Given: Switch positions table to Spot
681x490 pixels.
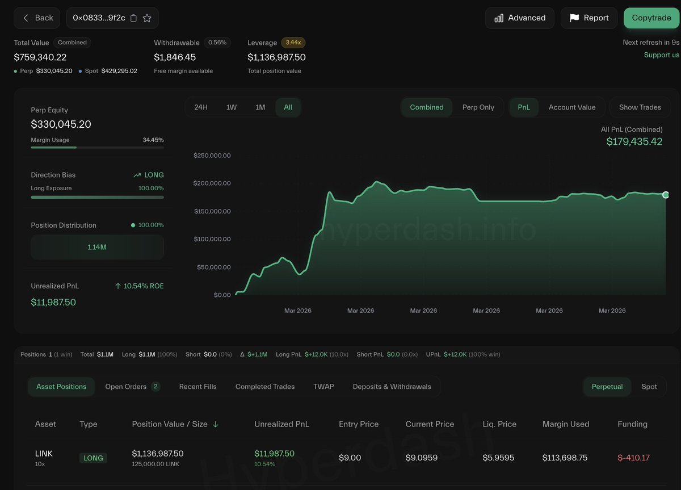Looking at the screenshot, I should tap(649, 387).
